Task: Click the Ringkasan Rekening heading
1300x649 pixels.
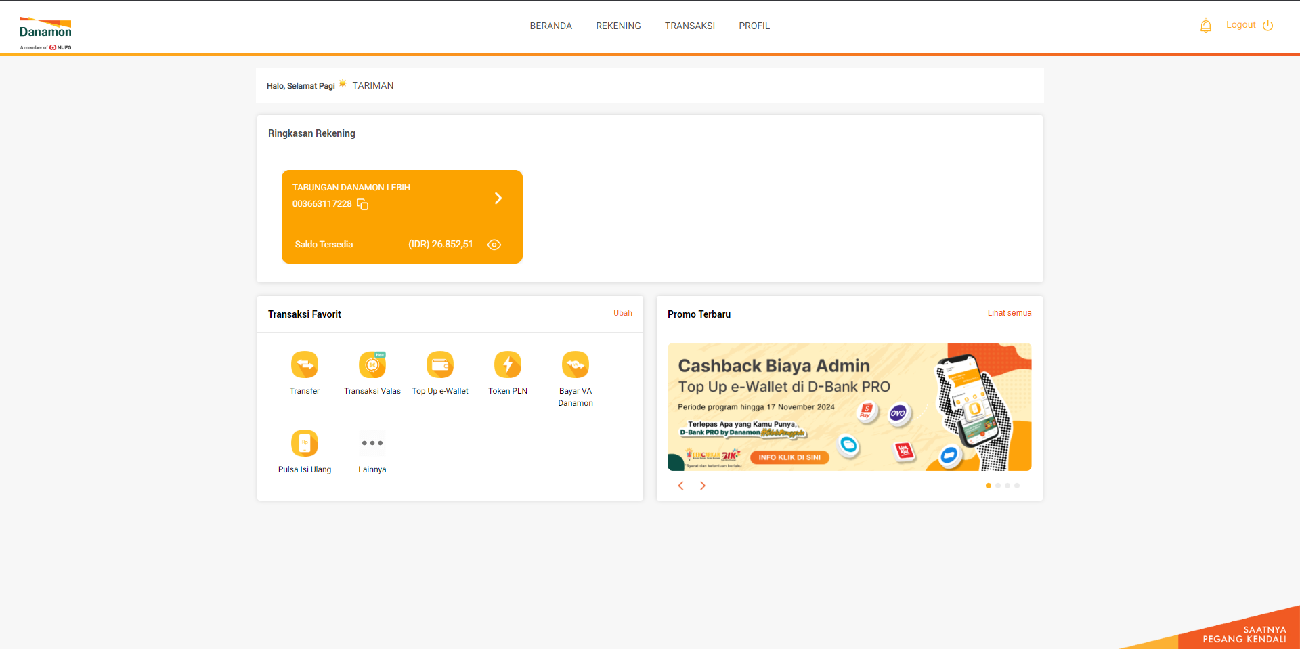Action: (311, 133)
